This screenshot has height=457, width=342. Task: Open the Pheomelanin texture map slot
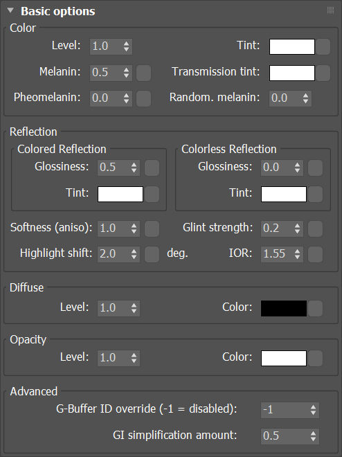143,98
